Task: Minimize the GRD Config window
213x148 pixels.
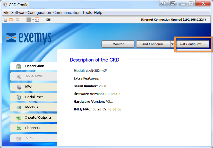Action: [x=183, y=3]
